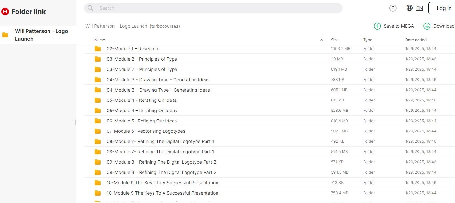
Task: Click folder icon for 02-Module 1 – Research
Action: pyautogui.click(x=98, y=49)
